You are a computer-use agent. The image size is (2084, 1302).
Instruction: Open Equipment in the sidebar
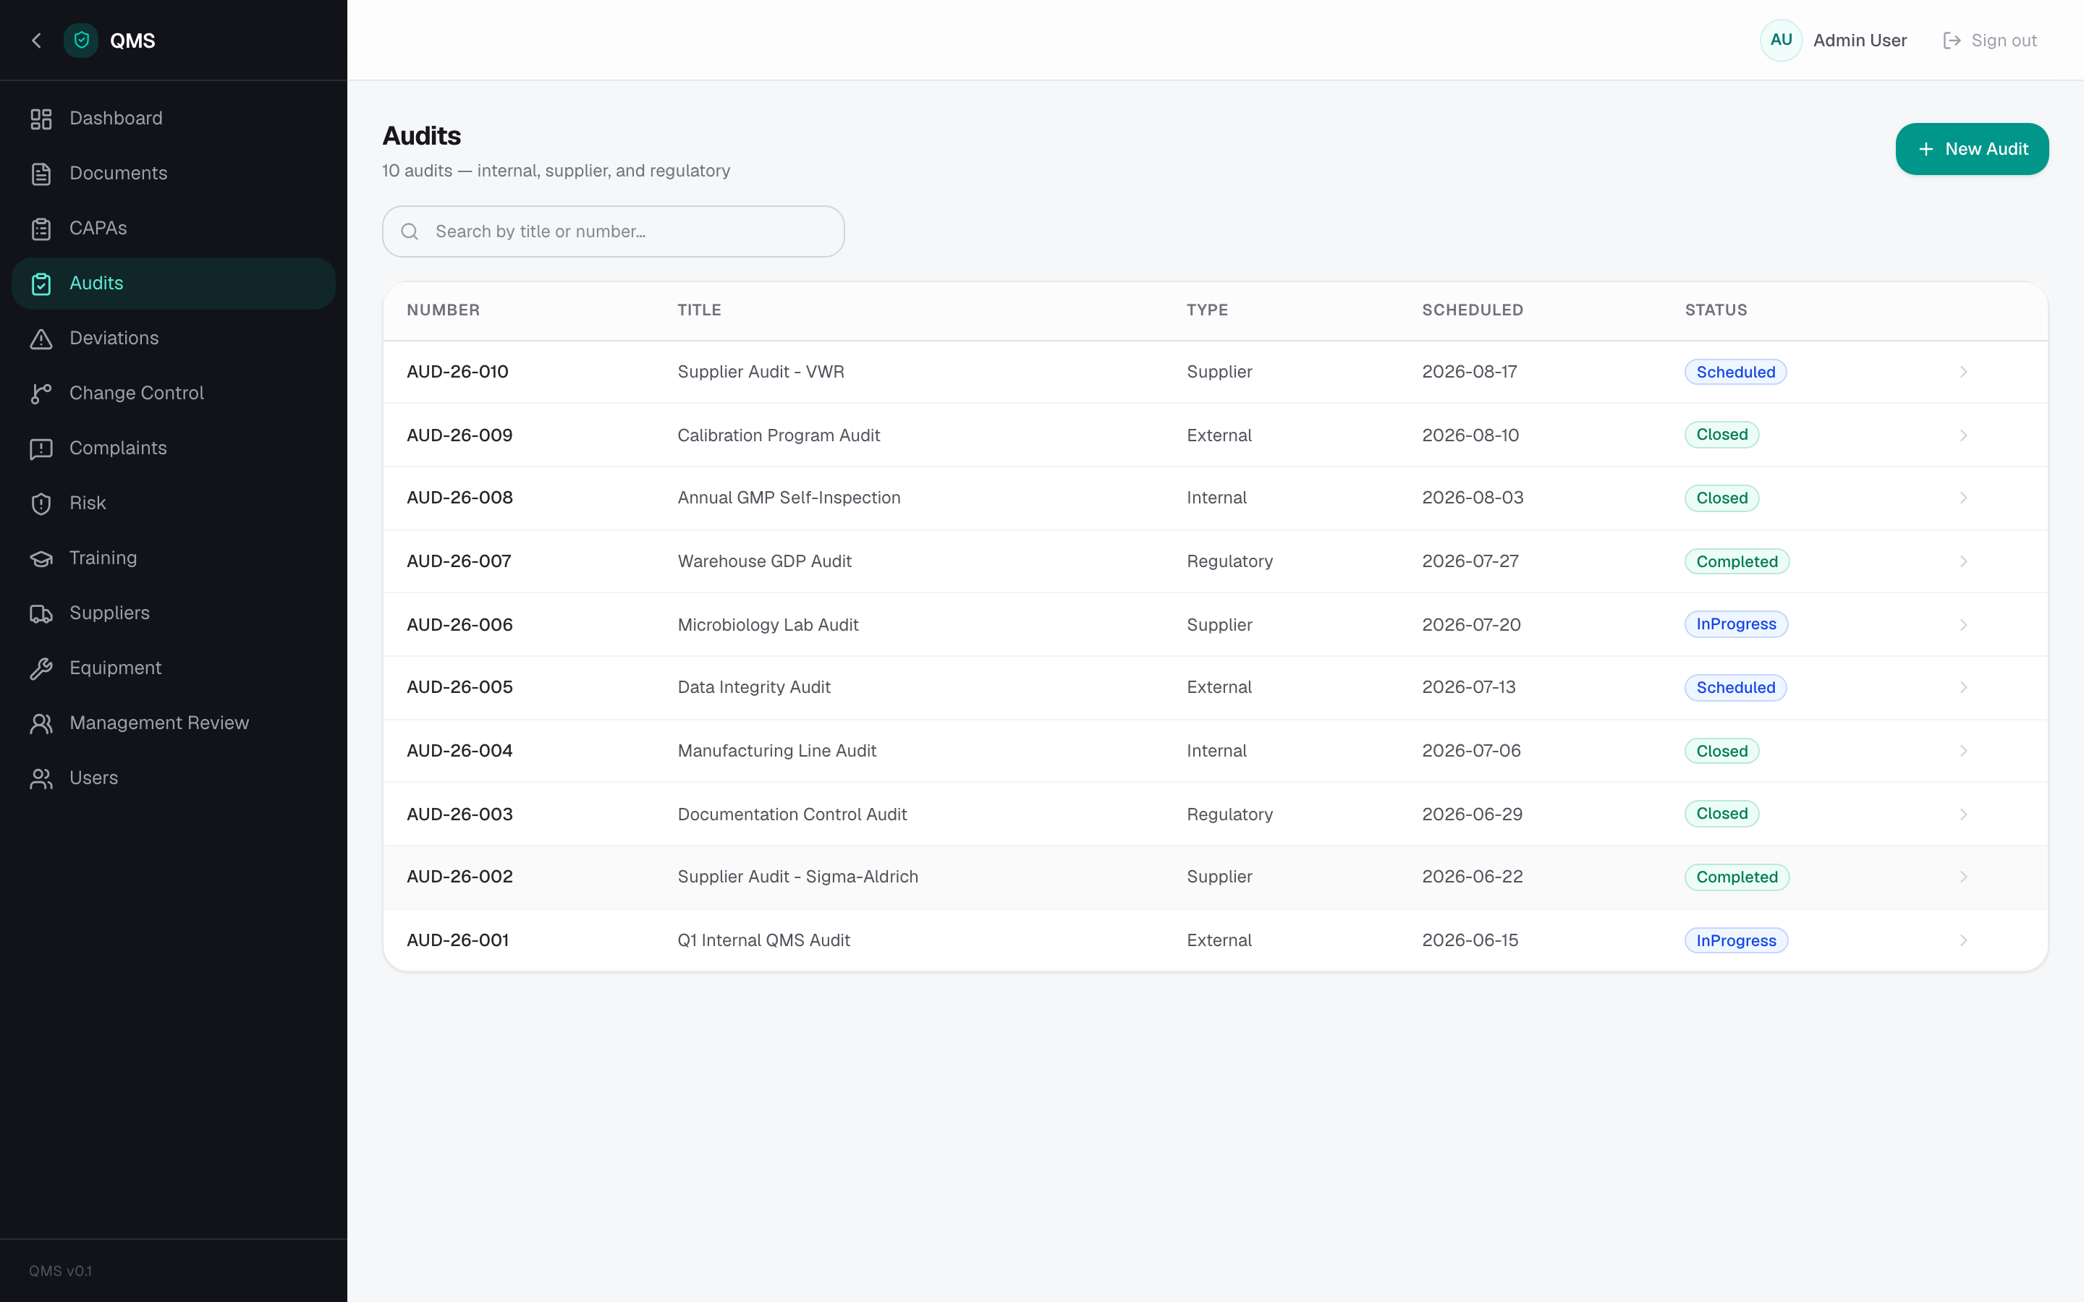point(173,668)
